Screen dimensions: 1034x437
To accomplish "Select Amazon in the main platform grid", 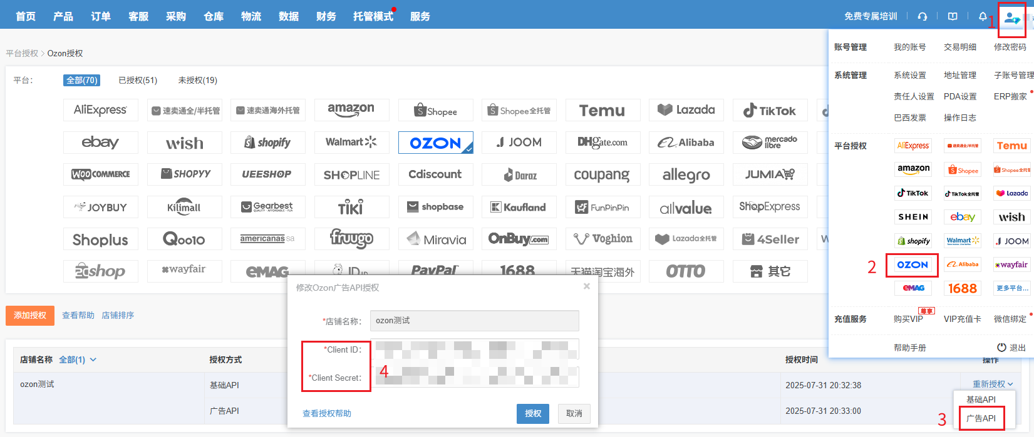I will (352, 110).
